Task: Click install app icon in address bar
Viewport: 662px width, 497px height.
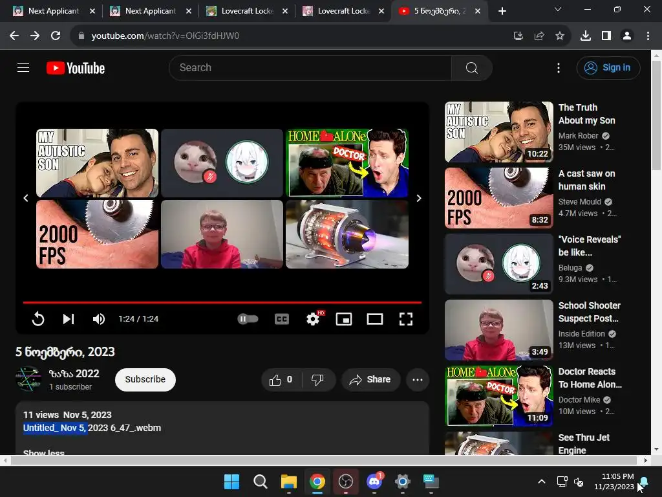Action: click(x=518, y=36)
